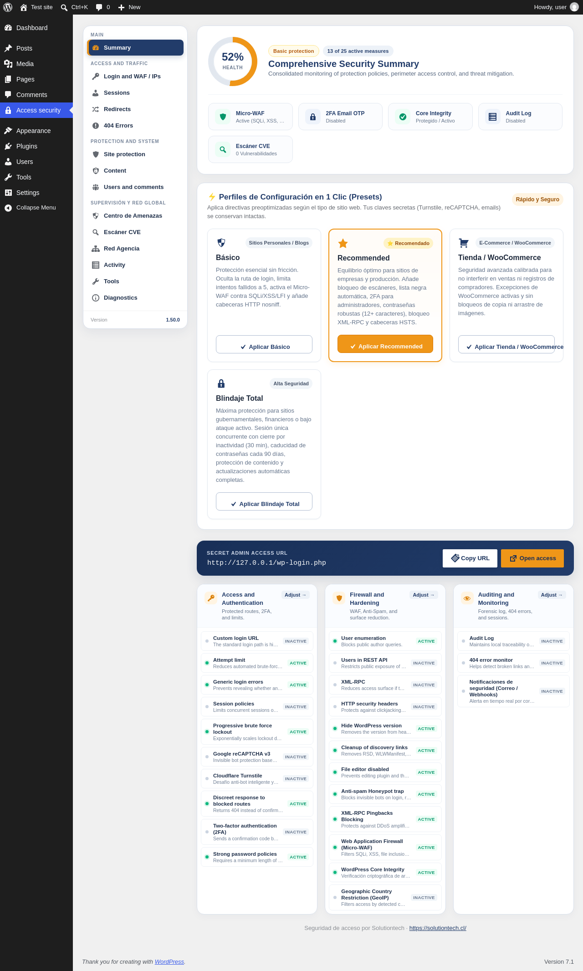583x971 pixels.
Task: Open Adjust for Access and Authentication
Action: [295, 595]
